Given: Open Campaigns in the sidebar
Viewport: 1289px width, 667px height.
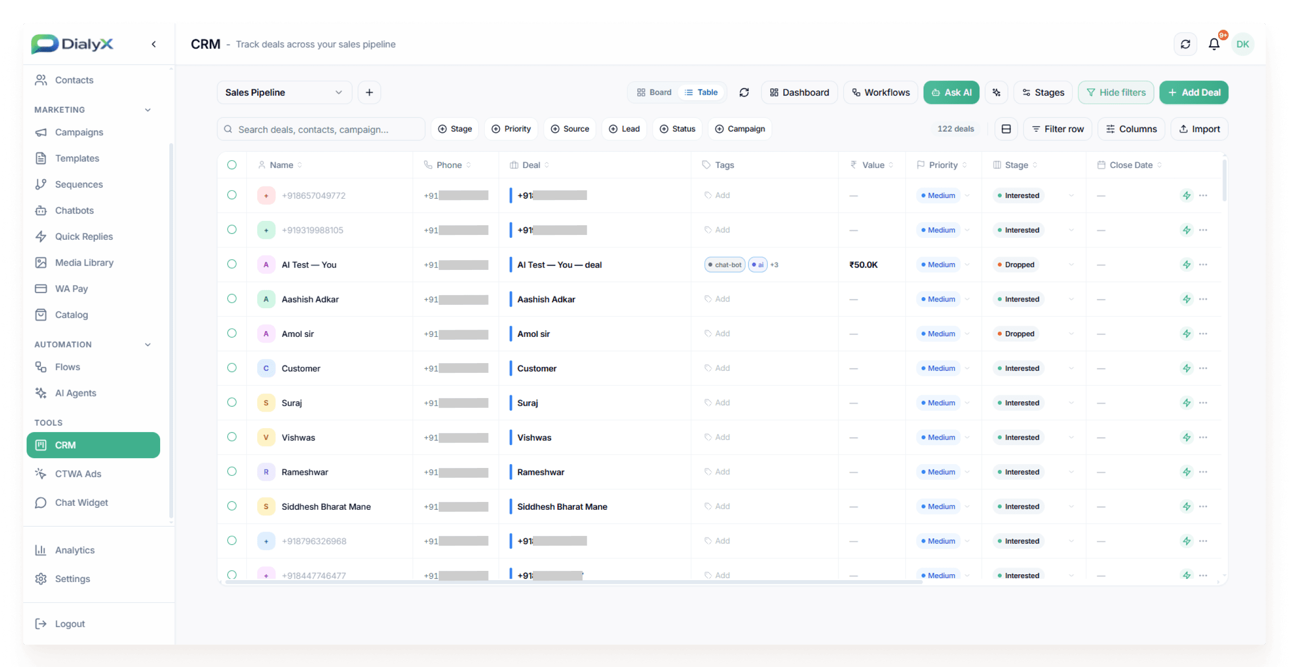Looking at the screenshot, I should [79, 132].
